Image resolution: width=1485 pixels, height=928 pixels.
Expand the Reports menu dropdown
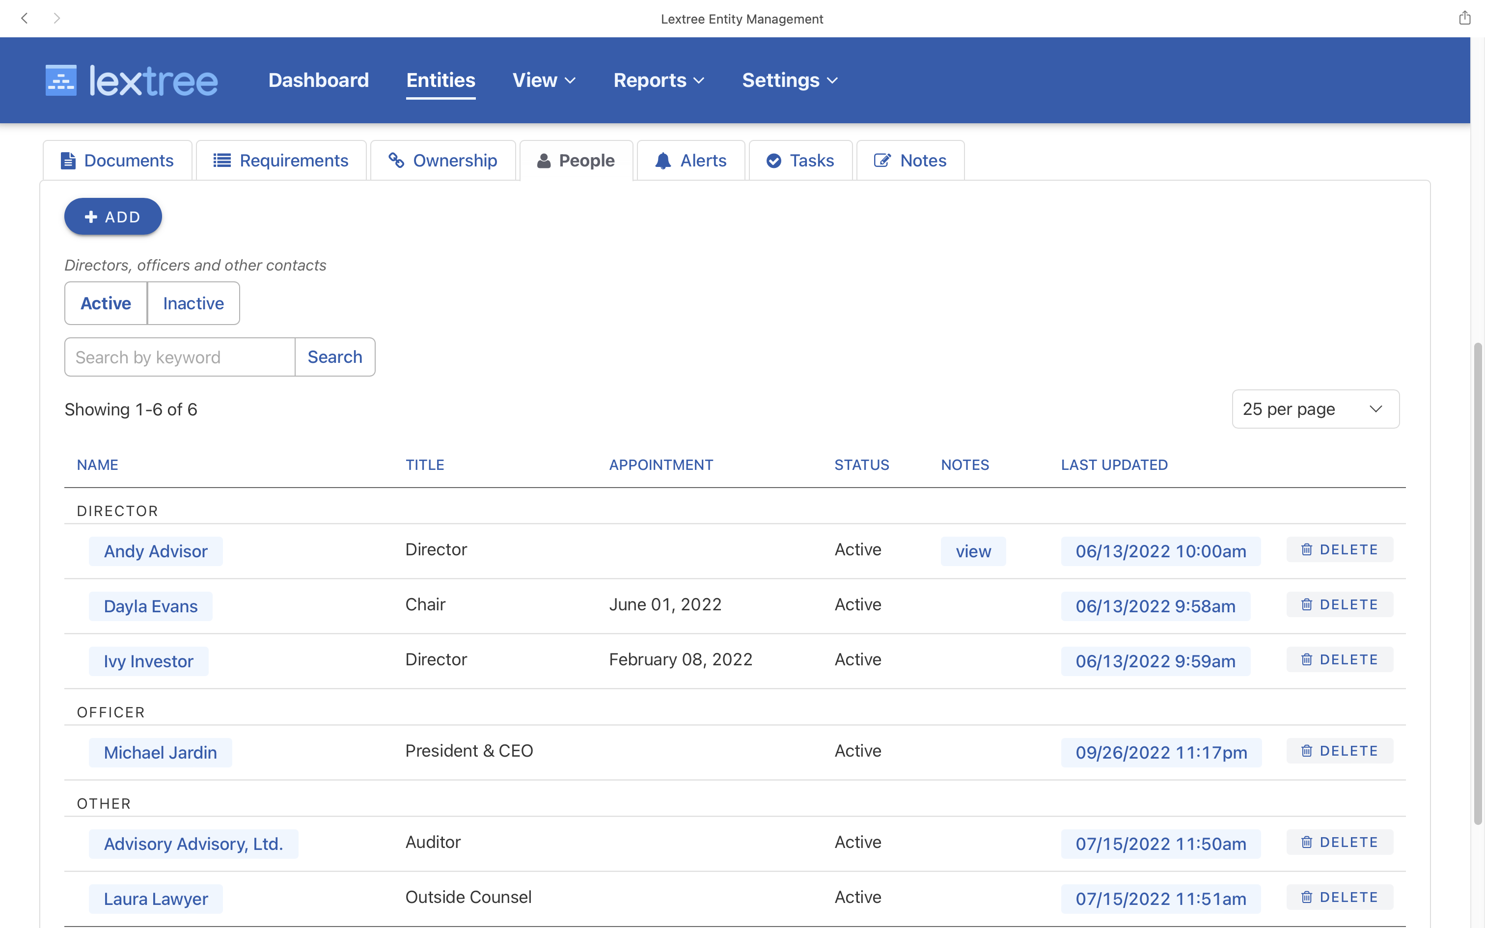click(659, 81)
